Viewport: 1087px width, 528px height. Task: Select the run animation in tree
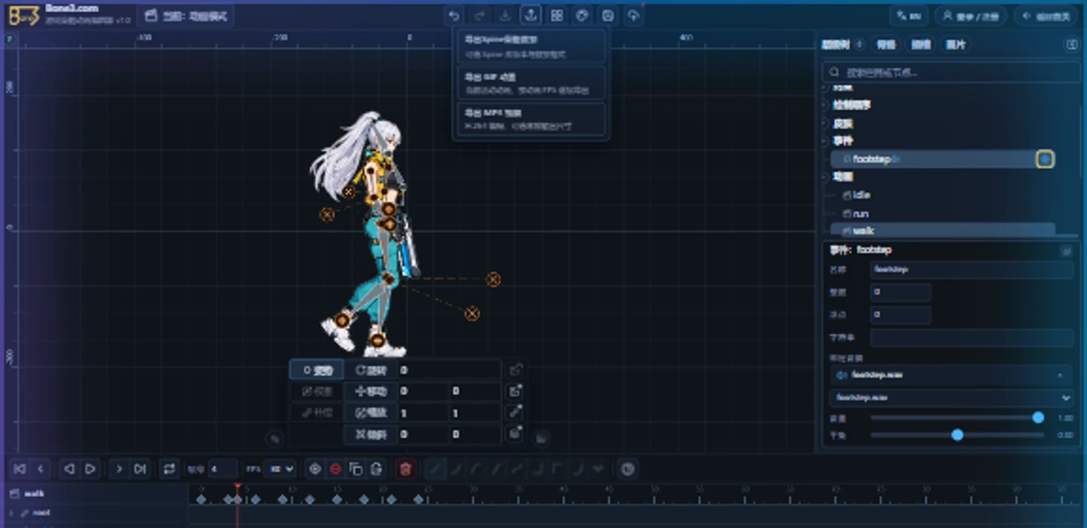tap(860, 213)
